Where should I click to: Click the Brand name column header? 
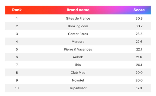[x=78, y=10]
